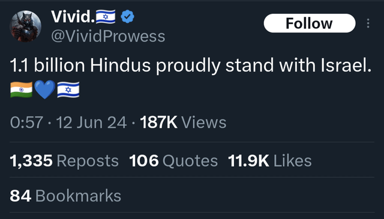The image size is (384, 219).
Task: Click the word Hindus in the tweet
Action: 120,65
